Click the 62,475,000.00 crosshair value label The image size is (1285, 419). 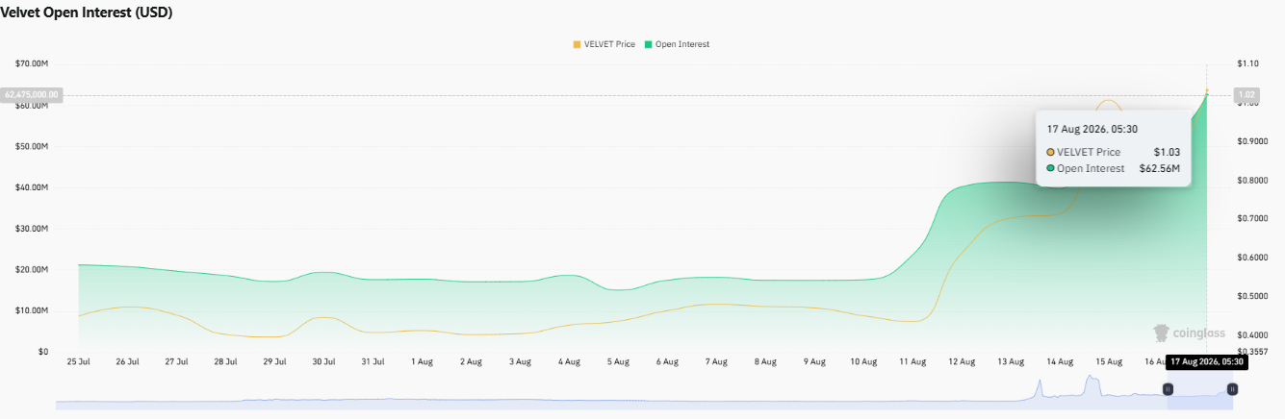[x=32, y=95]
